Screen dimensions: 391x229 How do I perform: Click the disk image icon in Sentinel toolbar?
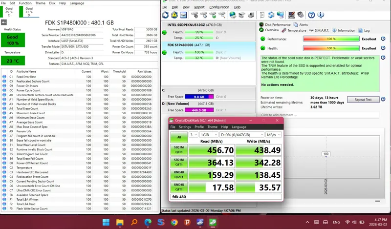[183, 15]
